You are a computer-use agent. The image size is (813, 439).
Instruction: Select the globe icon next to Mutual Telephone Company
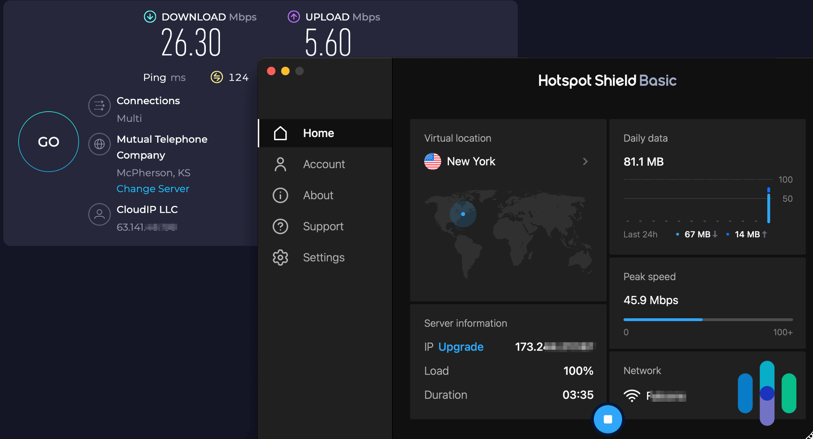click(99, 144)
